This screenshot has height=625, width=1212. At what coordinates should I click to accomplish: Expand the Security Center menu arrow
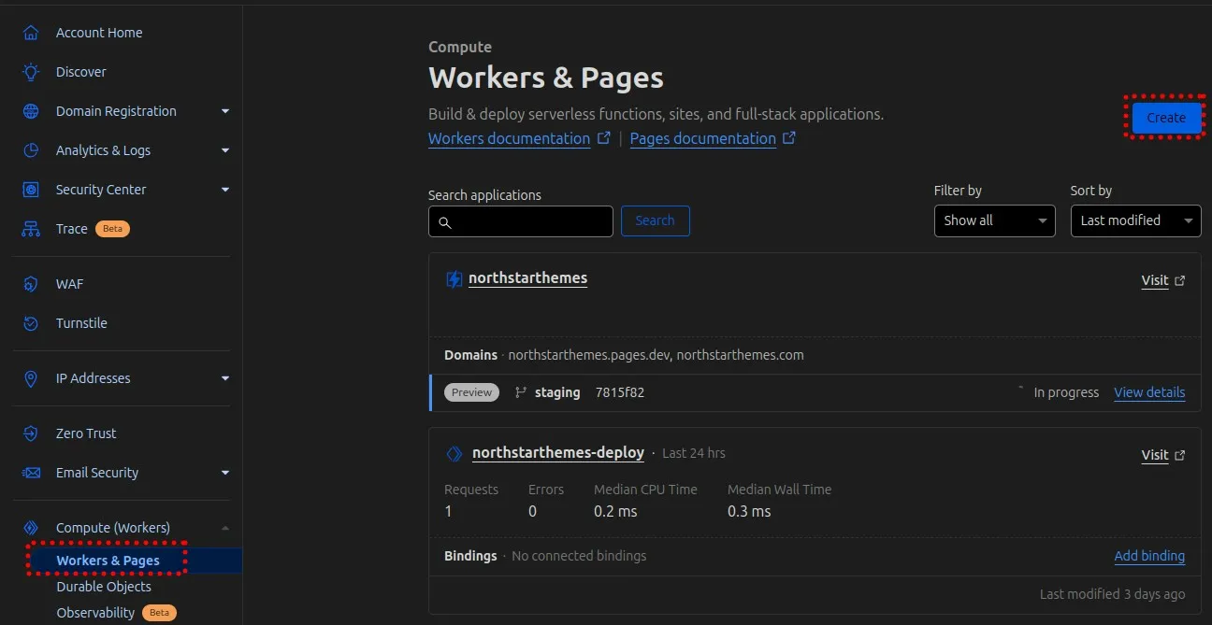tap(224, 190)
